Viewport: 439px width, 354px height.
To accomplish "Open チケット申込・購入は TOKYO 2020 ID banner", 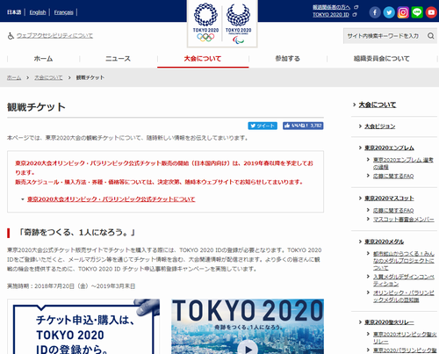I will pyautogui.click(x=83, y=327).
